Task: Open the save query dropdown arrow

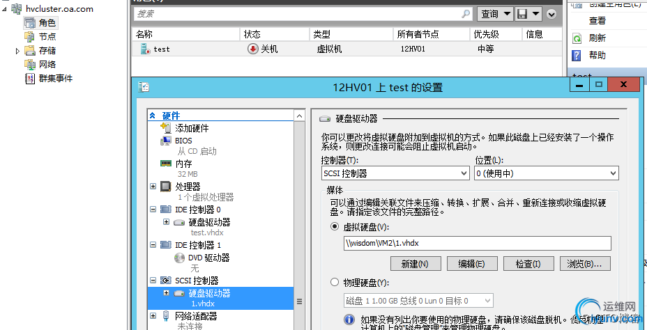Action: tap(536, 14)
